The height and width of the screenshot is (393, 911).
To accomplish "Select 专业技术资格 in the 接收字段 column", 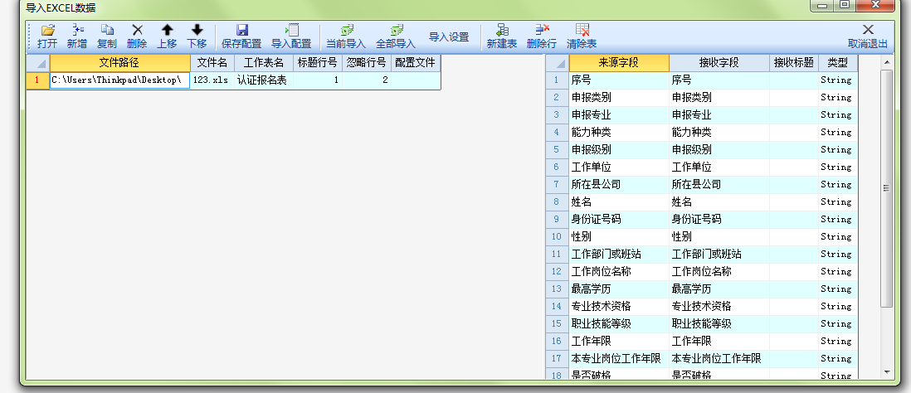I will click(x=719, y=307).
